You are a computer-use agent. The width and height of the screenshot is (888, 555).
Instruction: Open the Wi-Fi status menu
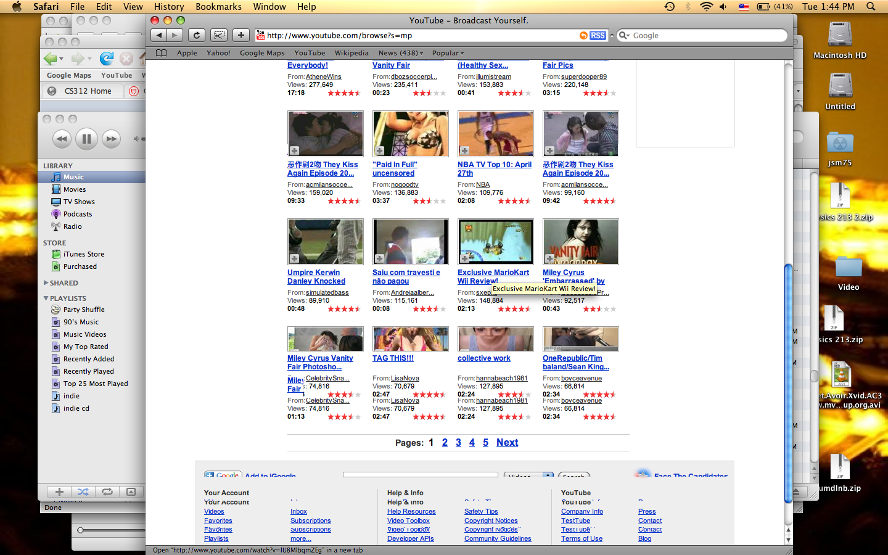[706, 7]
